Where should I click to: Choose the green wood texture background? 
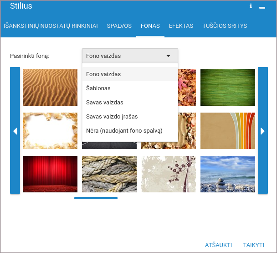[x=228, y=88]
